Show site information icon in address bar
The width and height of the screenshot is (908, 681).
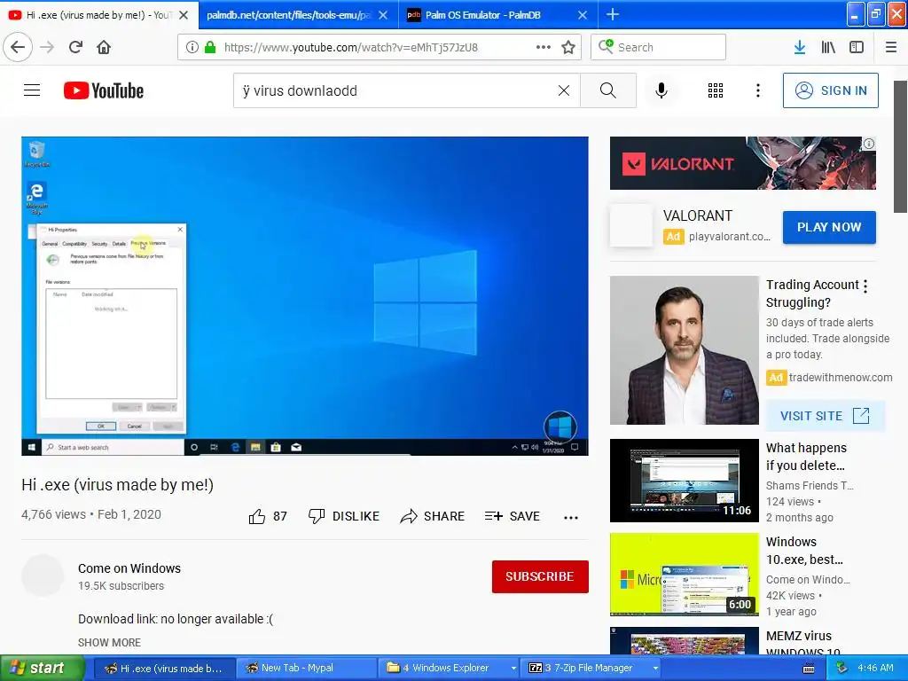pyautogui.click(x=192, y=47)
